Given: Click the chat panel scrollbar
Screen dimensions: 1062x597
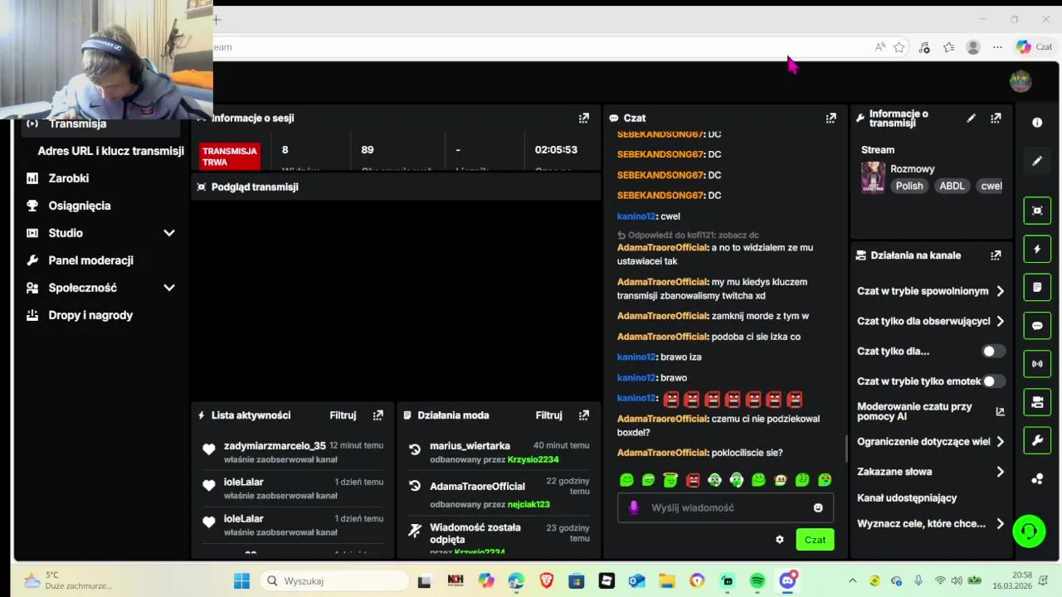Looking at the screenshot, I should [845, 449].
